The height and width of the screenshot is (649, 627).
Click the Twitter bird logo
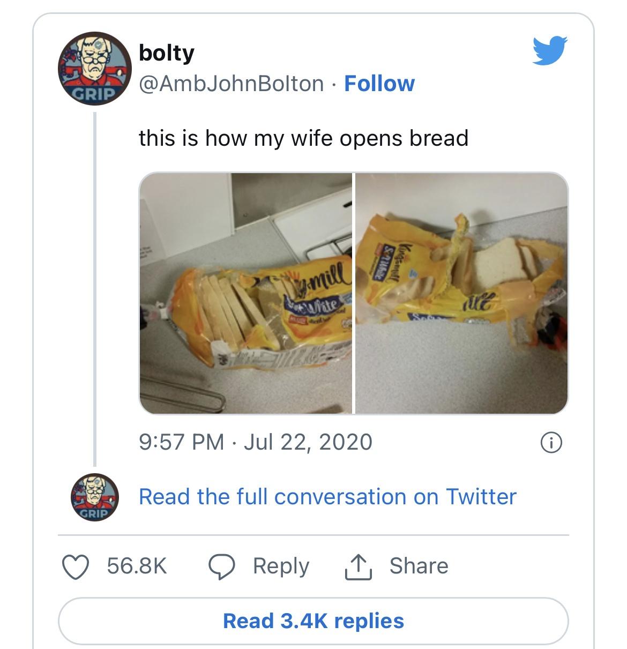[x=550, y=50]
